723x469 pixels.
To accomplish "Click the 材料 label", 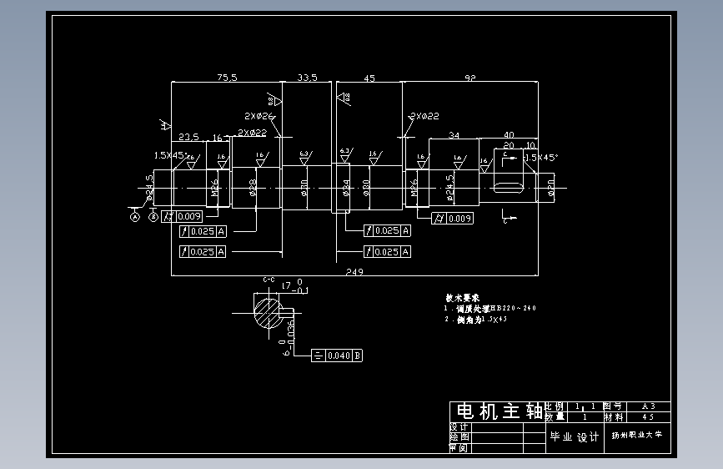I will click(614, 417).
